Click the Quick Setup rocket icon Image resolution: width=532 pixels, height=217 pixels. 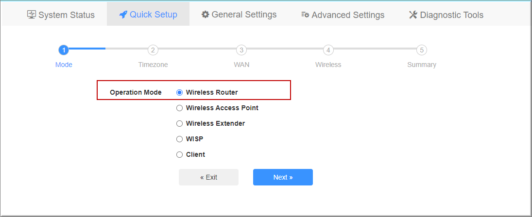click(x=123, y=15)
